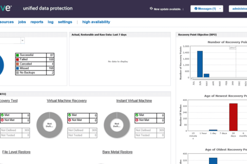Click the New update available notice
This screenshot has width=247, height=164.
click(x=167, y=9)
